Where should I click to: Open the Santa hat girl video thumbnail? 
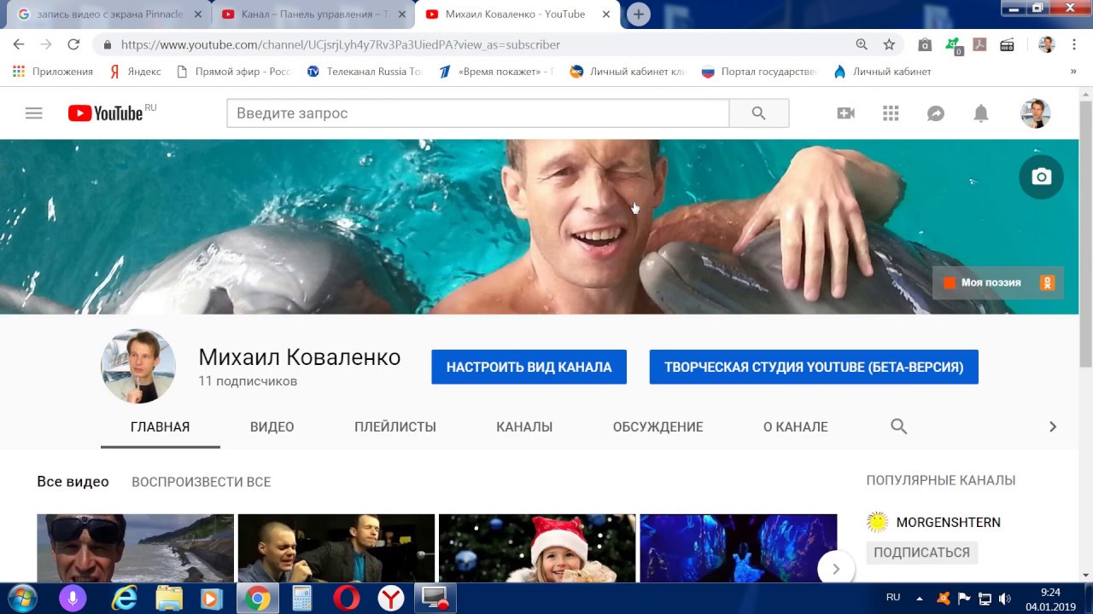click(537, 548)
